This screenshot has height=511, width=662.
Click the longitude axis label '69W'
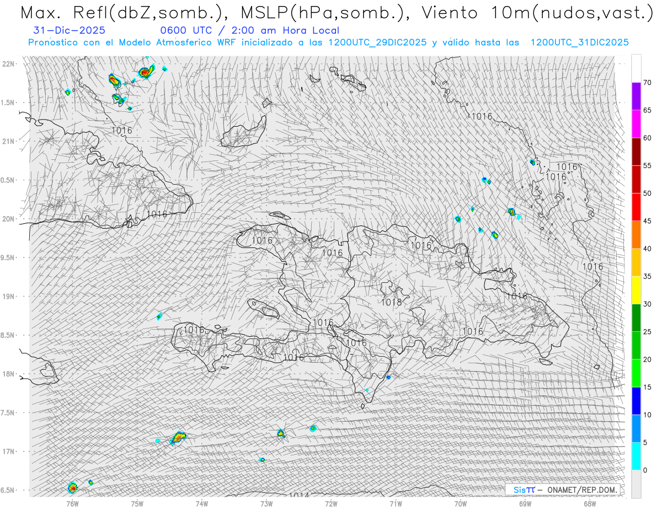[x=525, y=504]
